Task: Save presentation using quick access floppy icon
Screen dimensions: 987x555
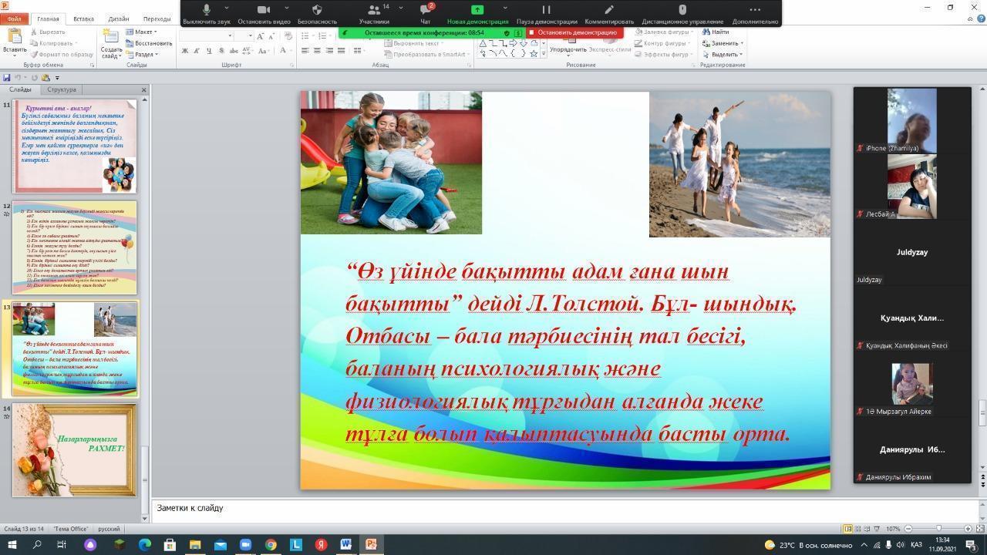Action: click(x=7, y=78)
